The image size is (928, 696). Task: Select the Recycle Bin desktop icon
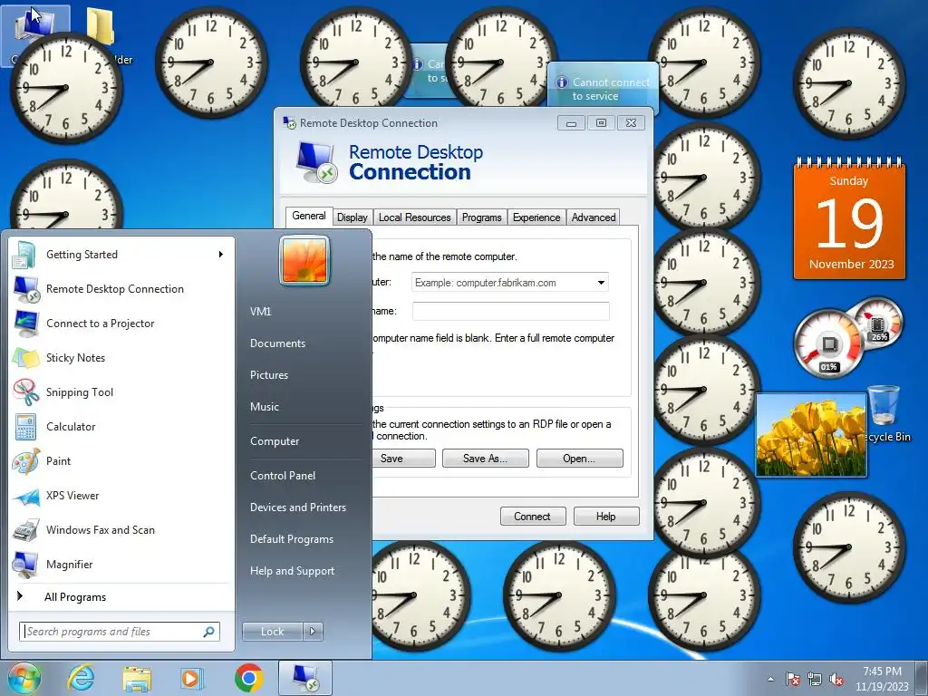tap(884, 413)
